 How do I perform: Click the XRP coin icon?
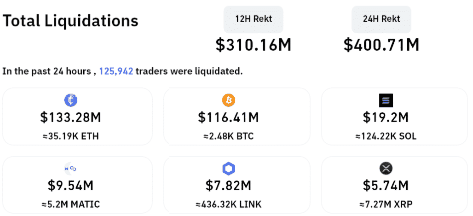tap(386, 169)
